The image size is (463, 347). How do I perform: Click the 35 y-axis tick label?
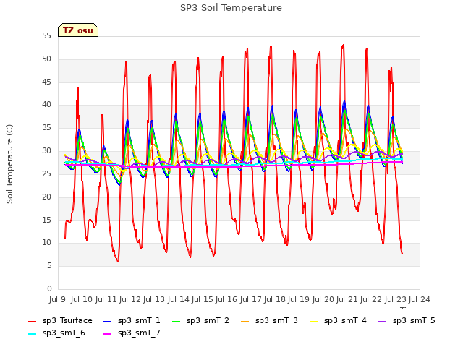click(46, 128)
